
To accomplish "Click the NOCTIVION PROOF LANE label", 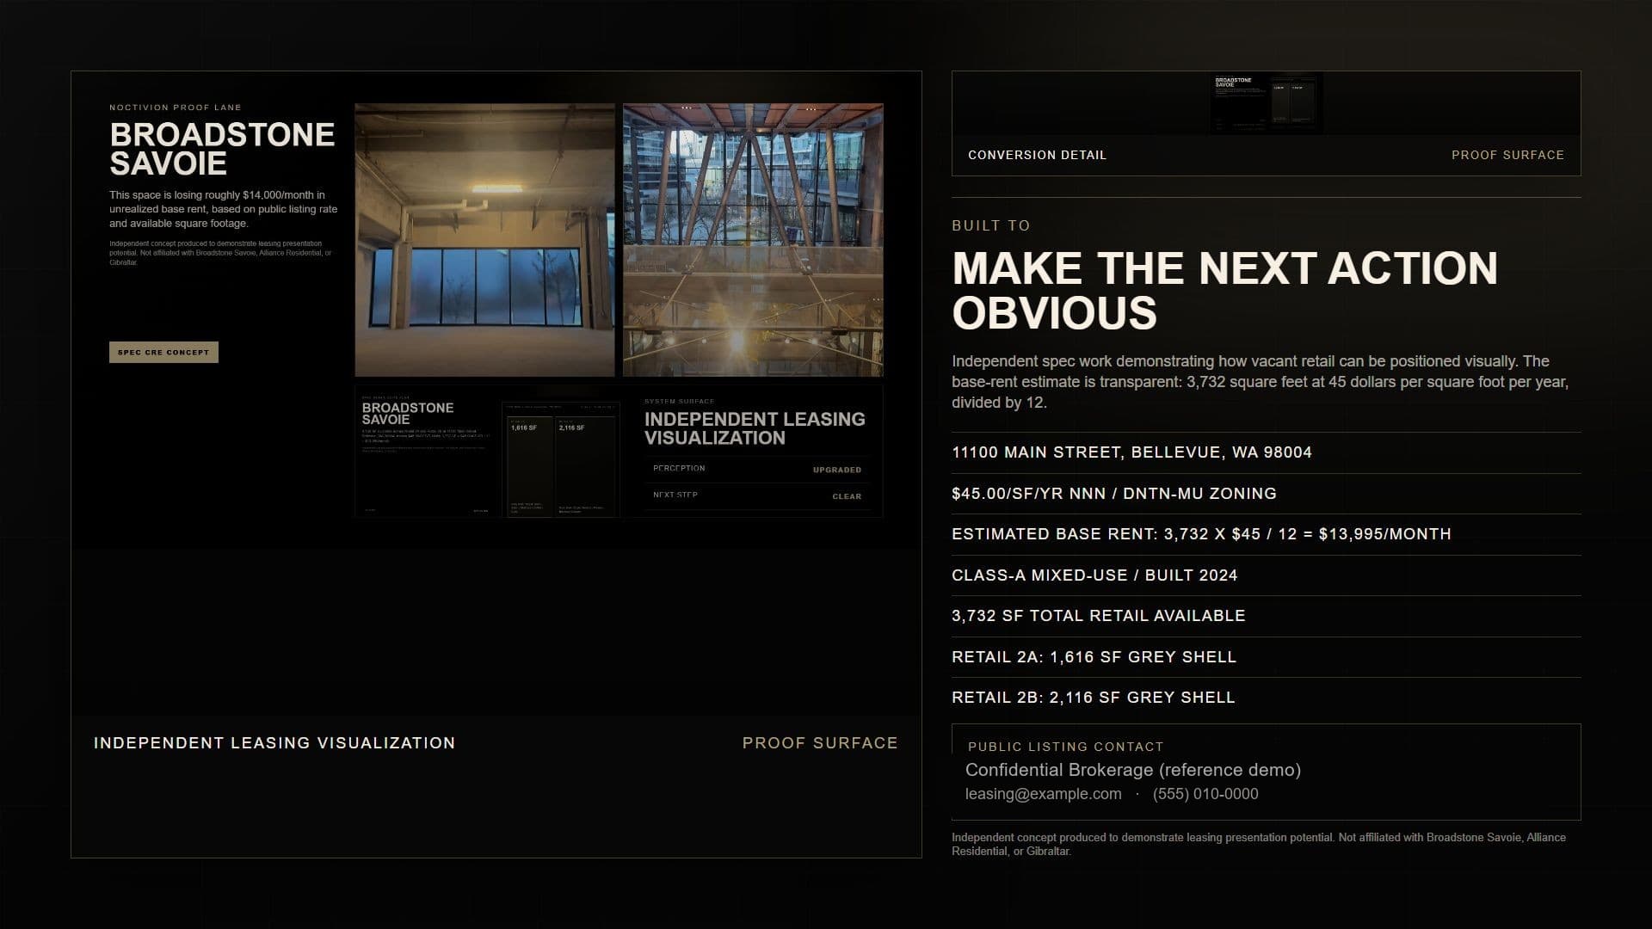I will tap(176, 108).
